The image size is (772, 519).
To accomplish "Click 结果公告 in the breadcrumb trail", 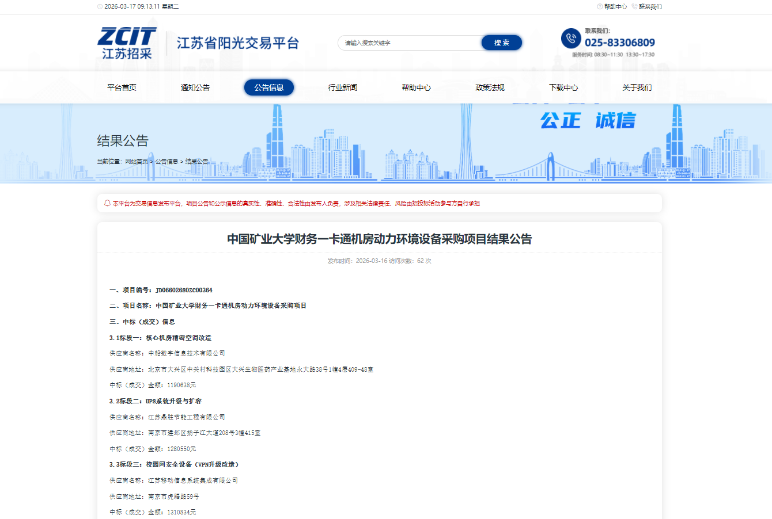I will pyautogui.click(x=196, y=162).
